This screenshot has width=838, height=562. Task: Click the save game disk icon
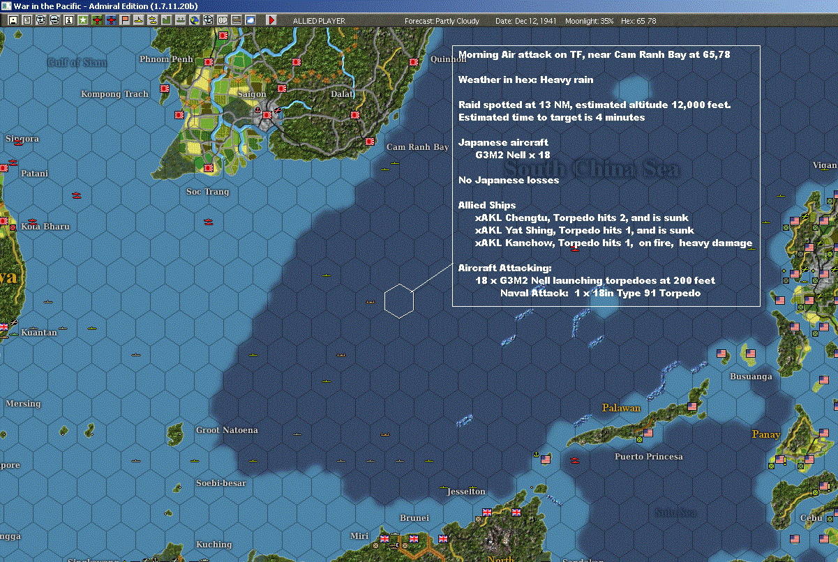(x=13, y=20)
